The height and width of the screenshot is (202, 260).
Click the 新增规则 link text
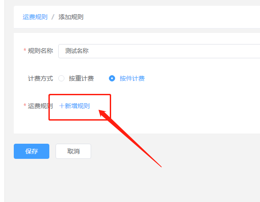[77, 106]
